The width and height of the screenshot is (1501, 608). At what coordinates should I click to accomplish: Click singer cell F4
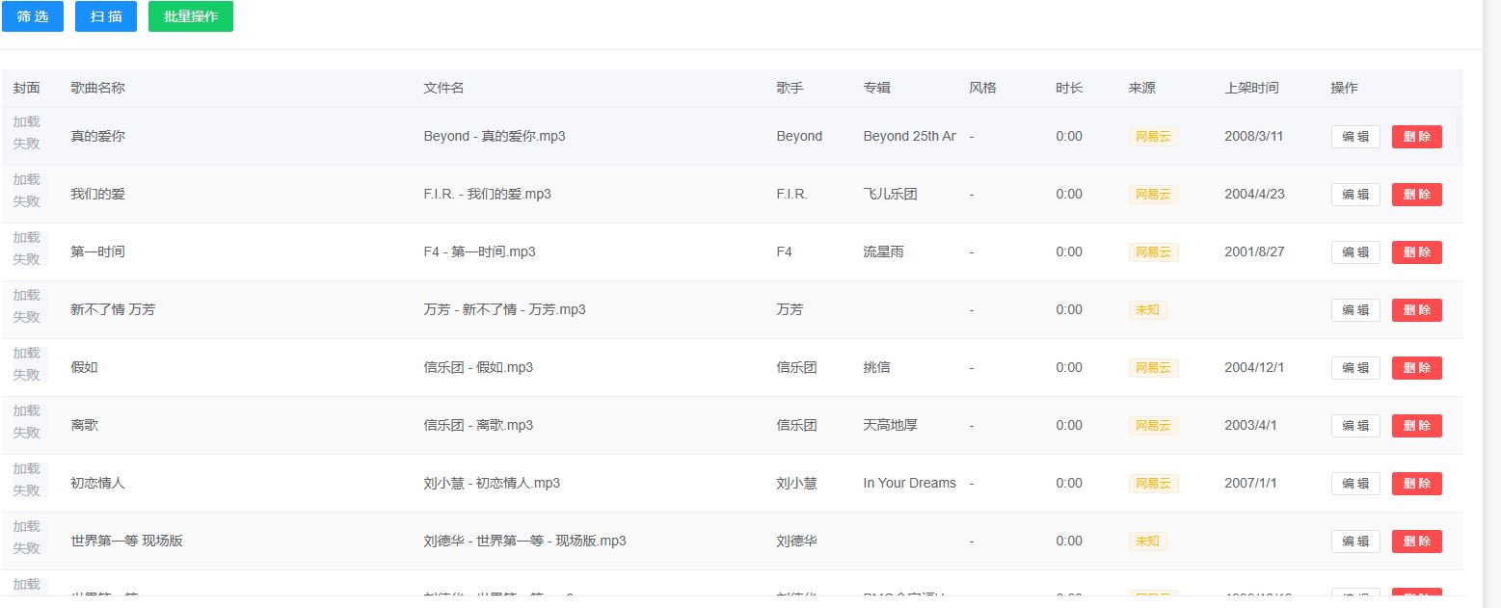point(784,251)
